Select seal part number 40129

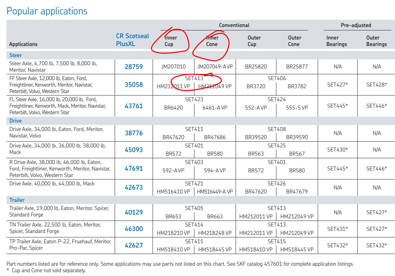134,212
